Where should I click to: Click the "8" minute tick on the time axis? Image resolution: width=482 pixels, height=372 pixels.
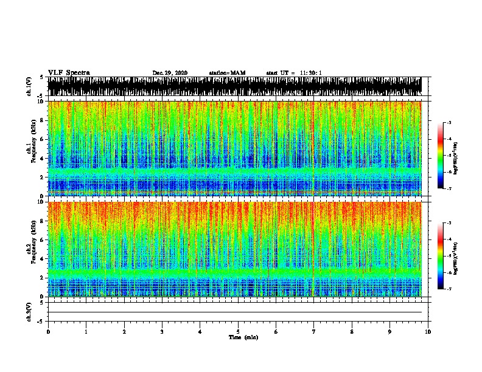click(x=352, y=332)
